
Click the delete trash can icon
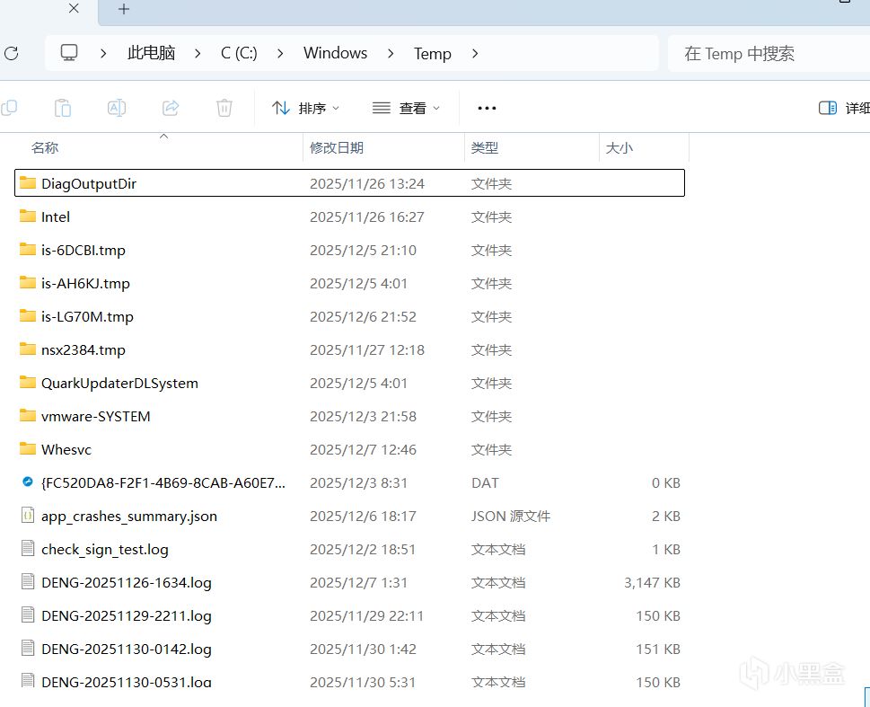tap(224, 108)
